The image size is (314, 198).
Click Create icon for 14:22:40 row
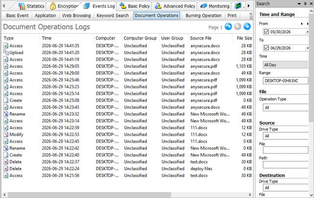pos(6,155)
